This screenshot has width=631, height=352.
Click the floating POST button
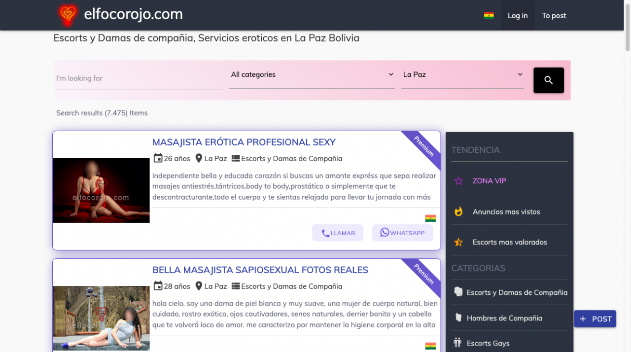595,319
